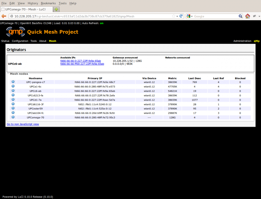Image resolution: width=261 pixels, height=199 pixels.
Task: Click the info icon for UPCc6213-fa
Action: pos(13,95)
